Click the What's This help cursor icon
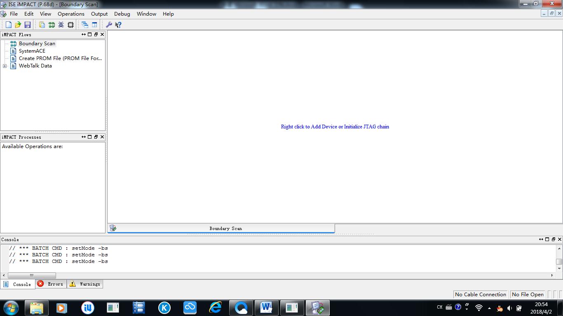This screenshot has width=563, height=316. pos(118,25)
